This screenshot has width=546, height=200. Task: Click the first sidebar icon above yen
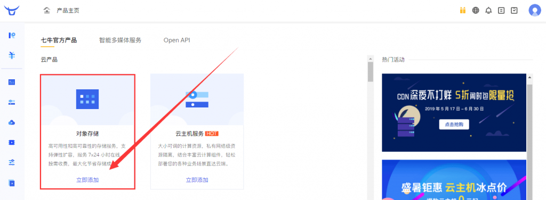[x=12, y=35]
